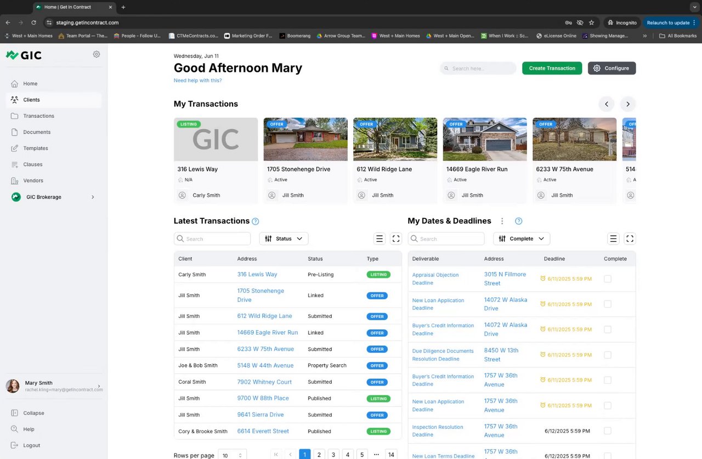
Task: Click Create Transaction button
Action: [x=552, y=68]
